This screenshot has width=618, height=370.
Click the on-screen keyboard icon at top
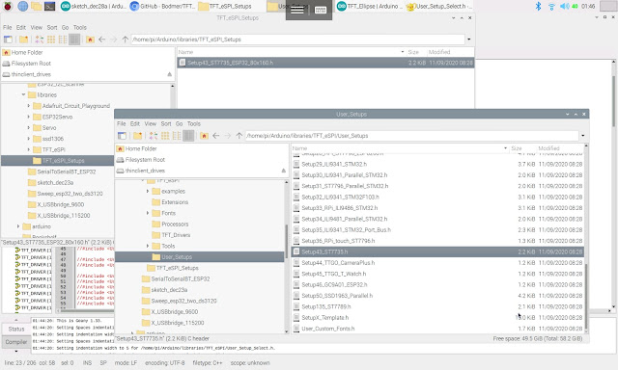321,10
